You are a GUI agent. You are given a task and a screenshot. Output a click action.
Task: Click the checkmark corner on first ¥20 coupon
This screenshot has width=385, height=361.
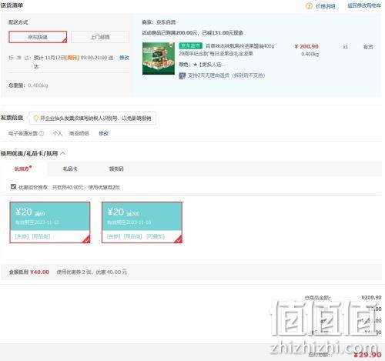[x=87, y=239]
